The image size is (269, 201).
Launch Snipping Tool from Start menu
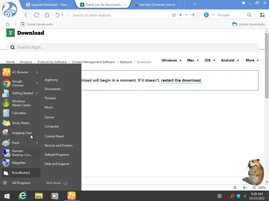pos(21,133)
